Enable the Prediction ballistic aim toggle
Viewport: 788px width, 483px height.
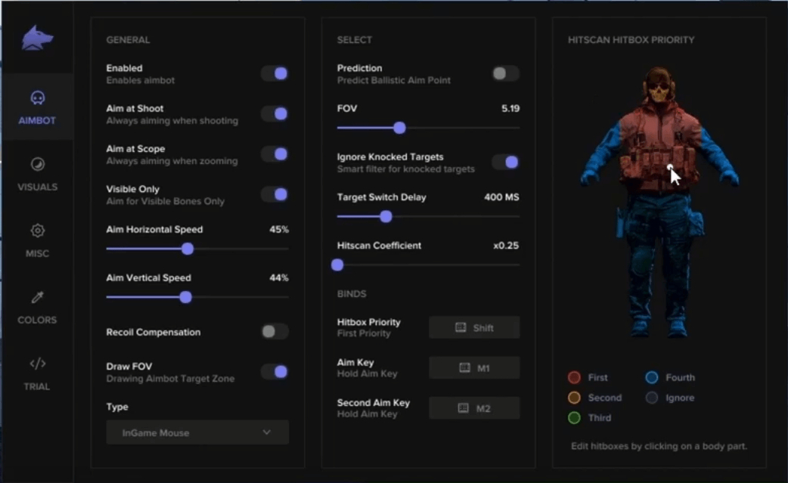pos(504,73)
